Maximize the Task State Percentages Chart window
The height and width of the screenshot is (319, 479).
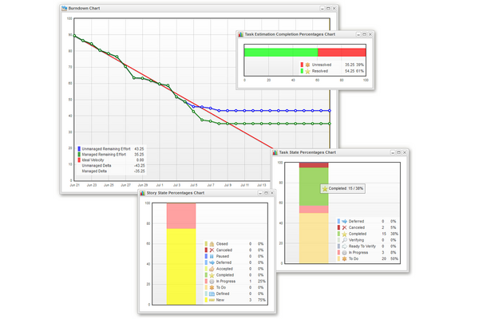[398, 152]
